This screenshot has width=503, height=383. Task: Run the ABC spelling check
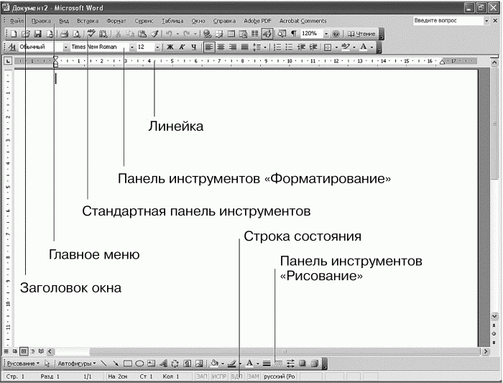[91, 34]
